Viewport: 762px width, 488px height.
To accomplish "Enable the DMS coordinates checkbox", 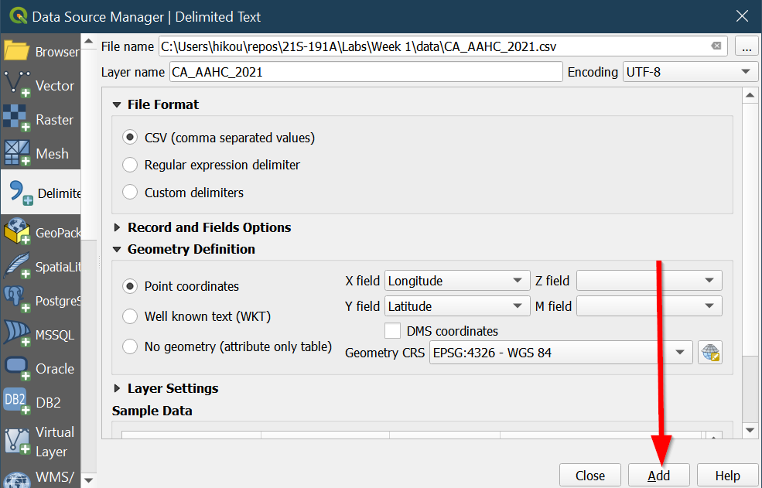I will pyautogui.click(x=393, y=331).
